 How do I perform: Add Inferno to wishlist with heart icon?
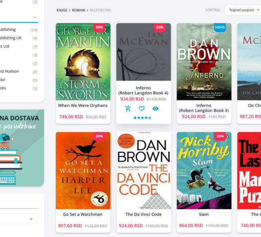point(142,109)
